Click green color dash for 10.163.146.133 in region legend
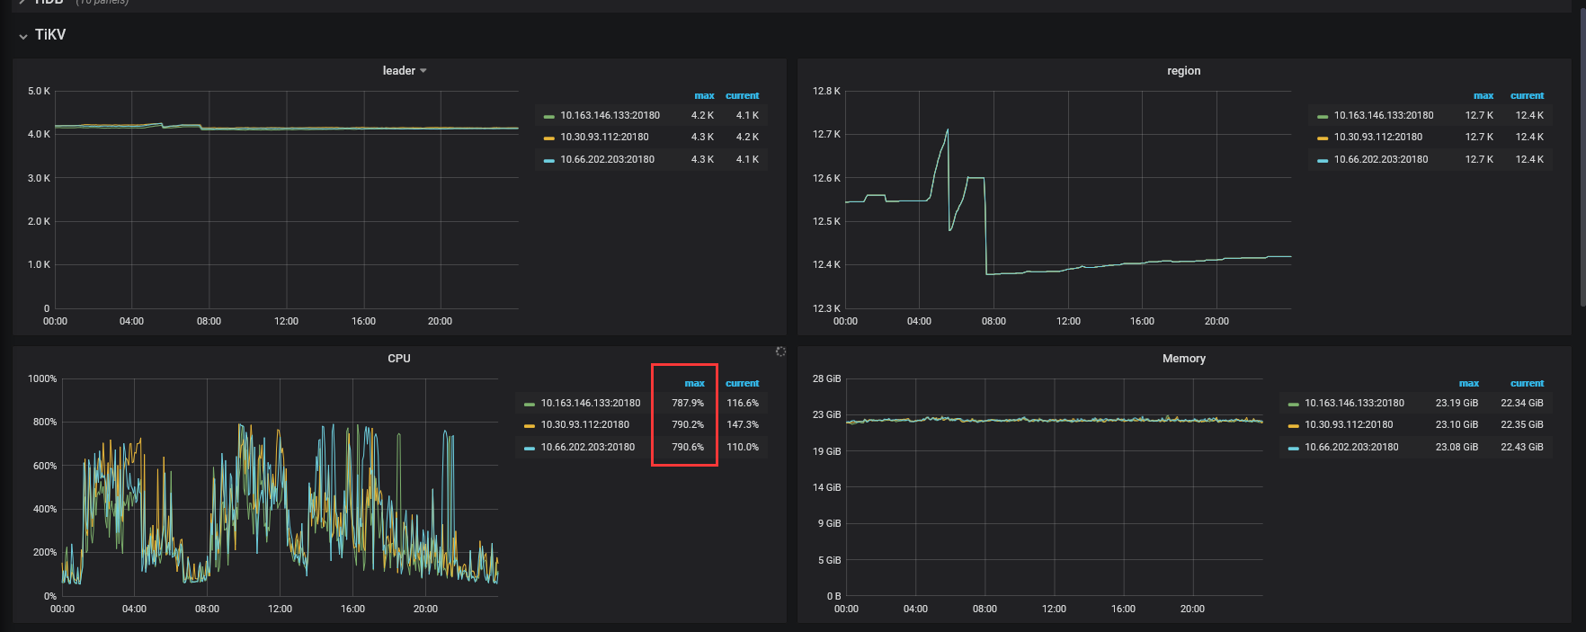The height and width of the screenshot is (632, 1586). point(1322,116)
